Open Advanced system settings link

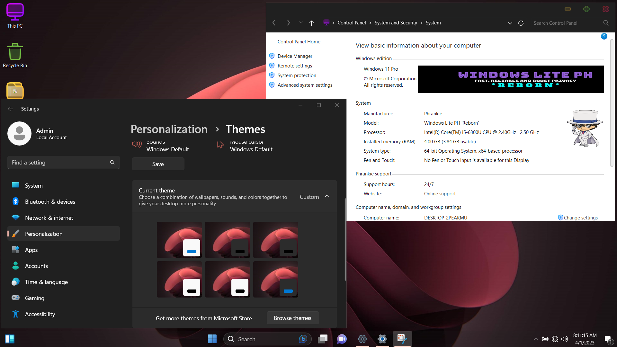[305, 85]
